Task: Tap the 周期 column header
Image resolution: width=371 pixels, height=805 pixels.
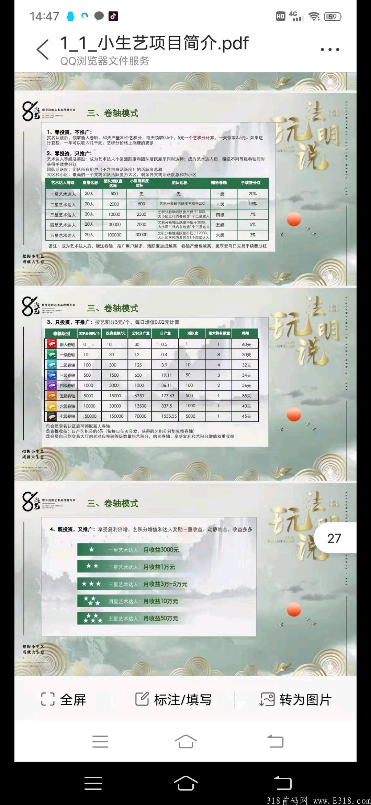Action: 245,333
